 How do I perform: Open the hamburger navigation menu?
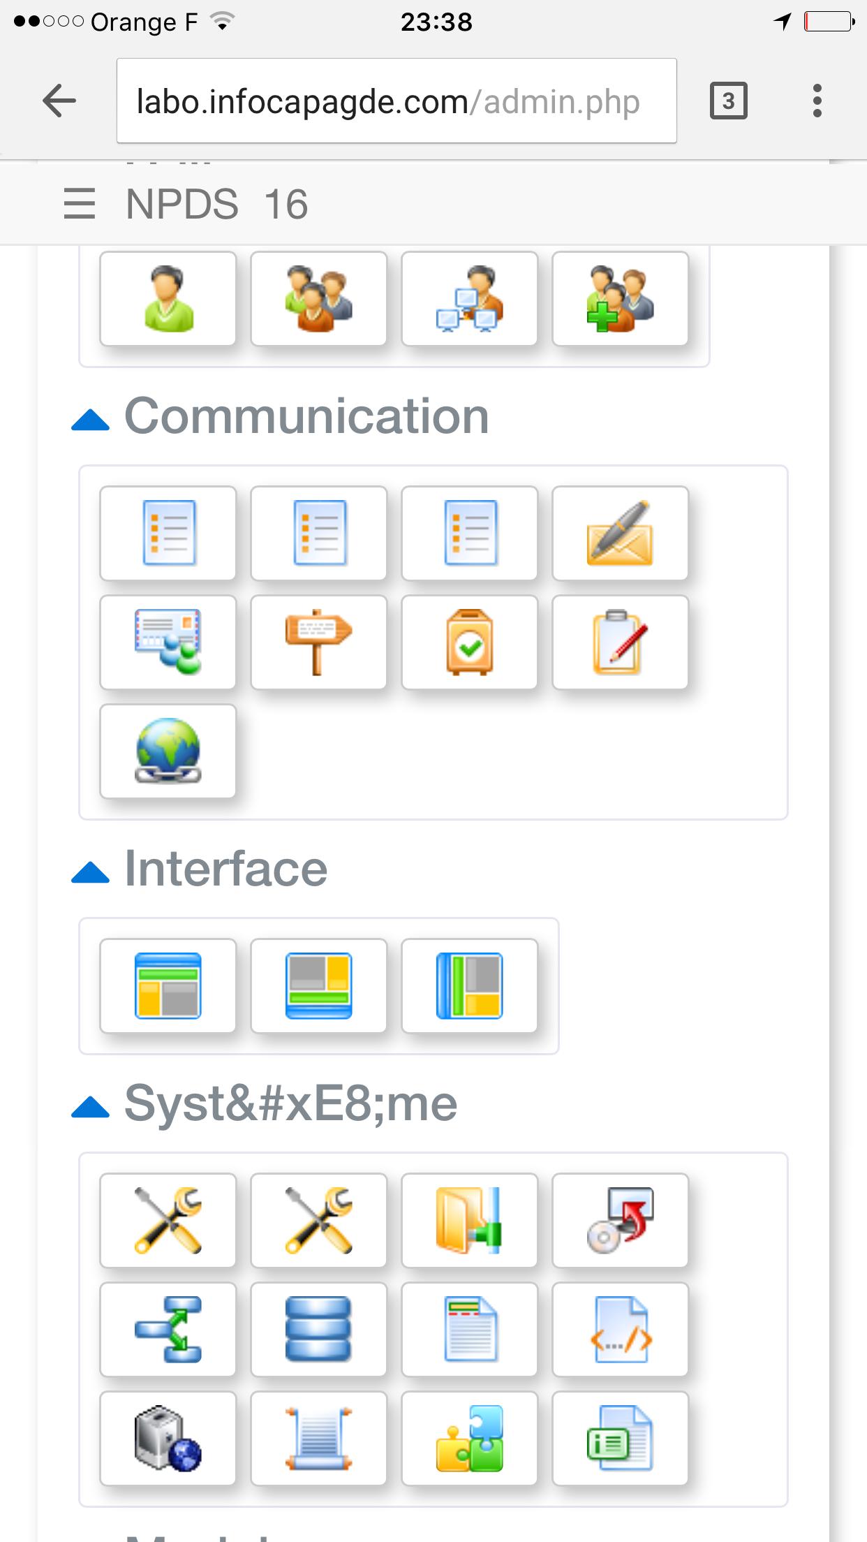pyautogui.click(x=79, y=204)
